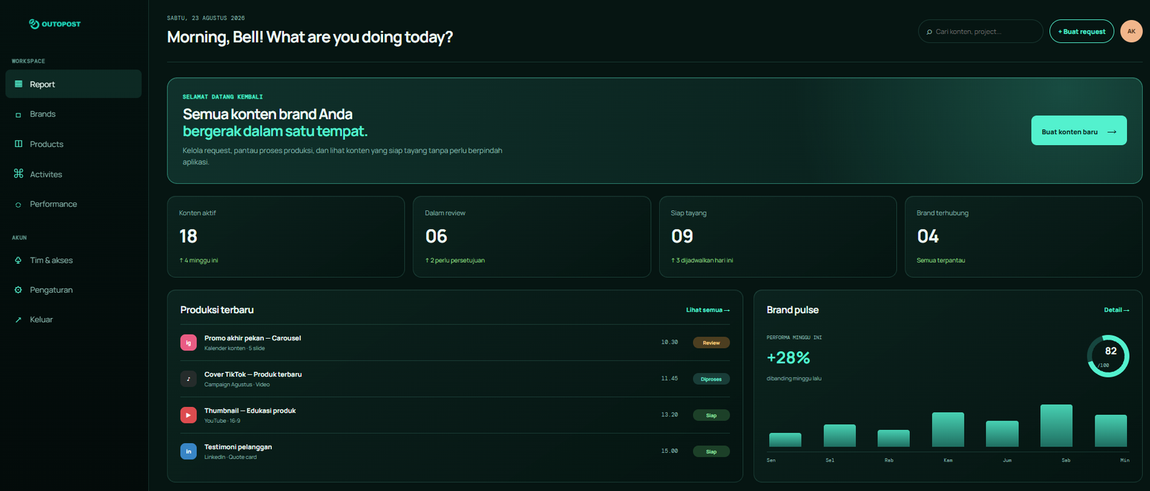The width and height of the screenshot is (1150, 491).
Task: Open the Performance page
Action: pyautogui.click(x=73, y=205)
